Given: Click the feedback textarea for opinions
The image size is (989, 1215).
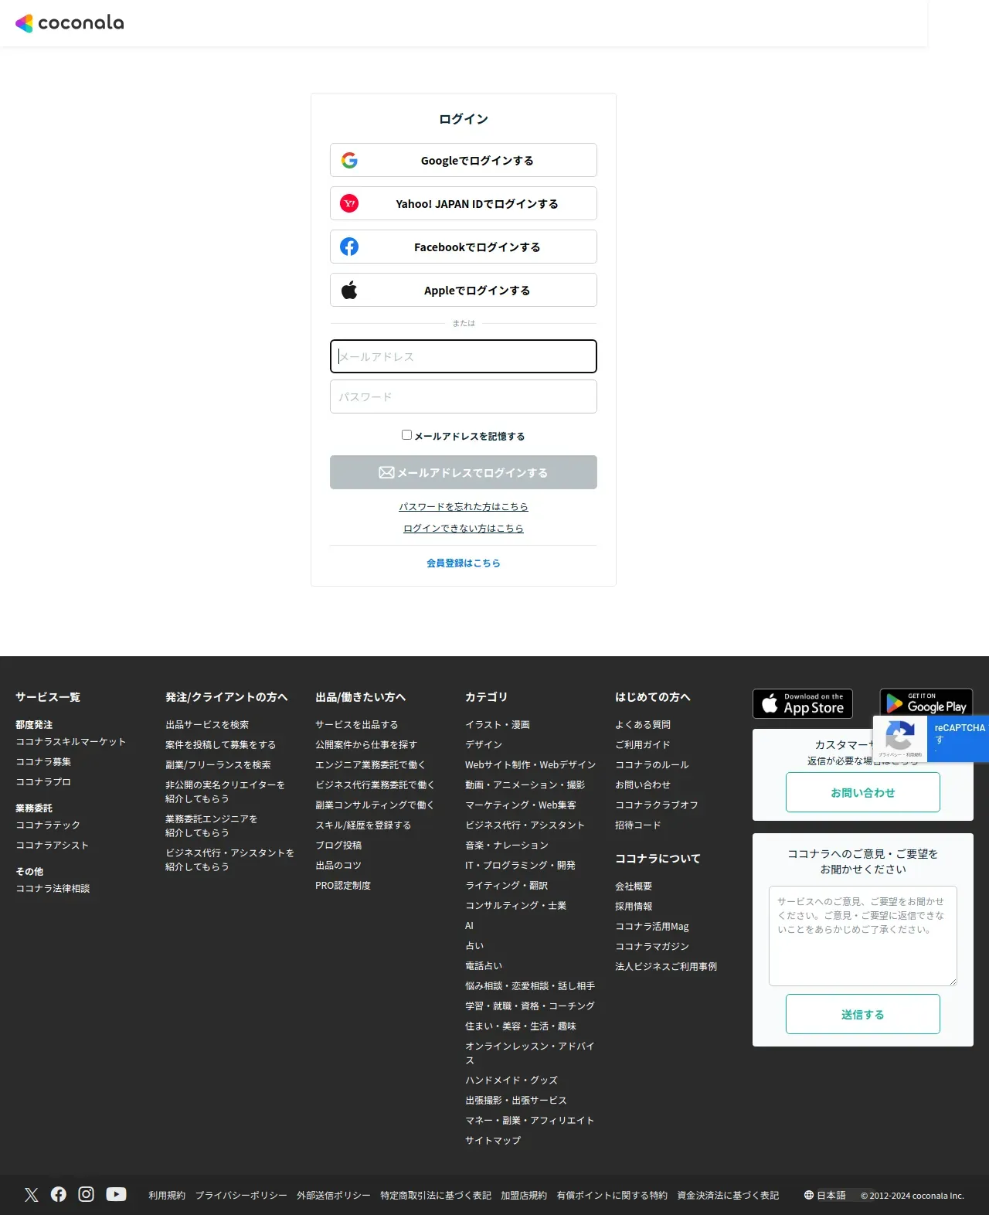Looking at the screenshot, I should pos(863,936).
